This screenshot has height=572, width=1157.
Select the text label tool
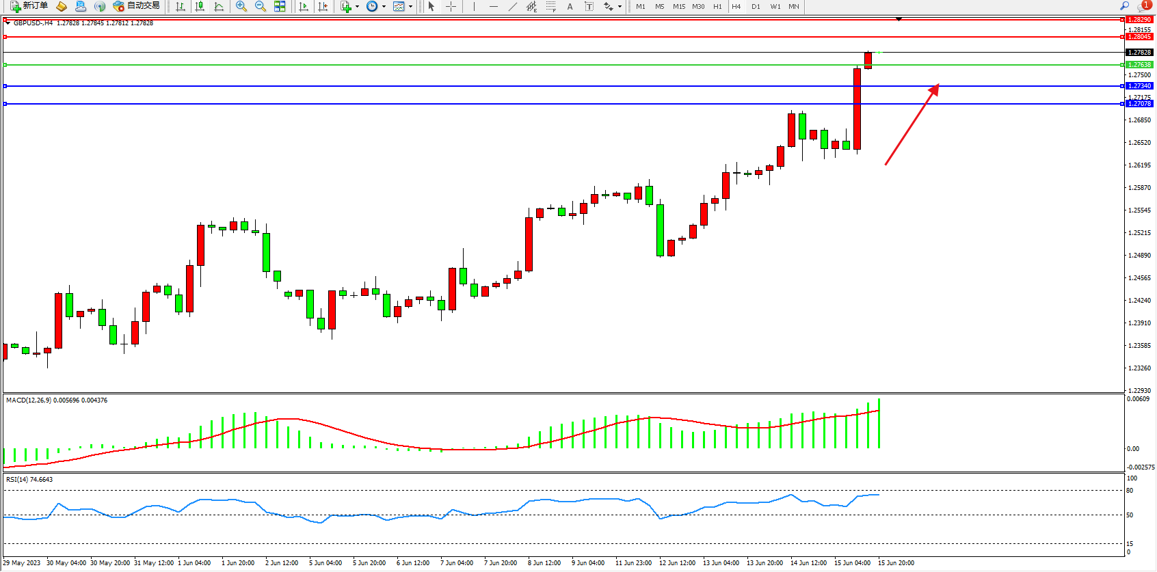coord(589,6)
